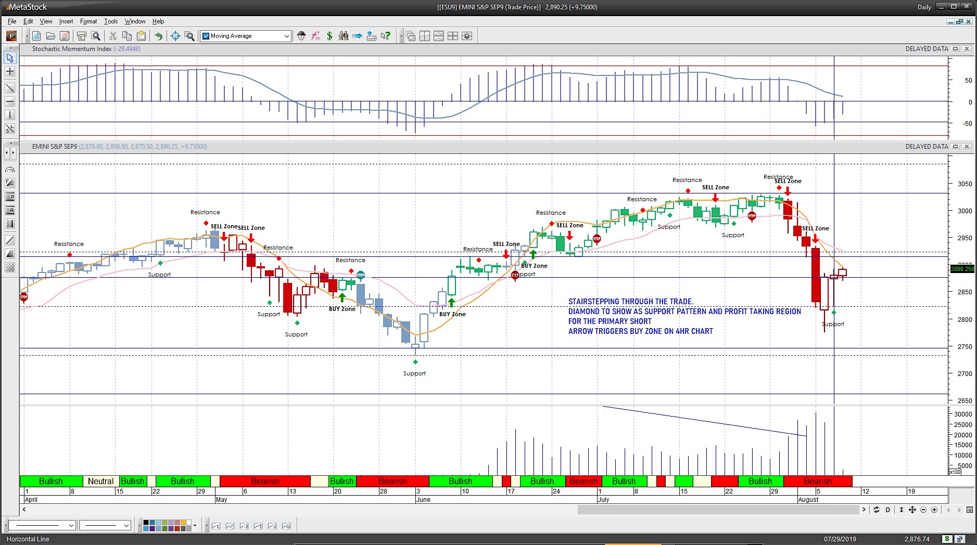Pick the yellow color swatch
Image resolution: width=977 pixels, height=545 pixels.
tap(183, 522)
